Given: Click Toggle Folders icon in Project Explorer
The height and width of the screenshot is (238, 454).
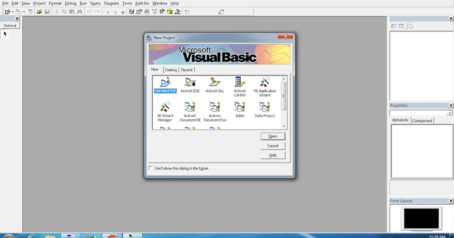Looking at the screenshot, I should point(411,26).
